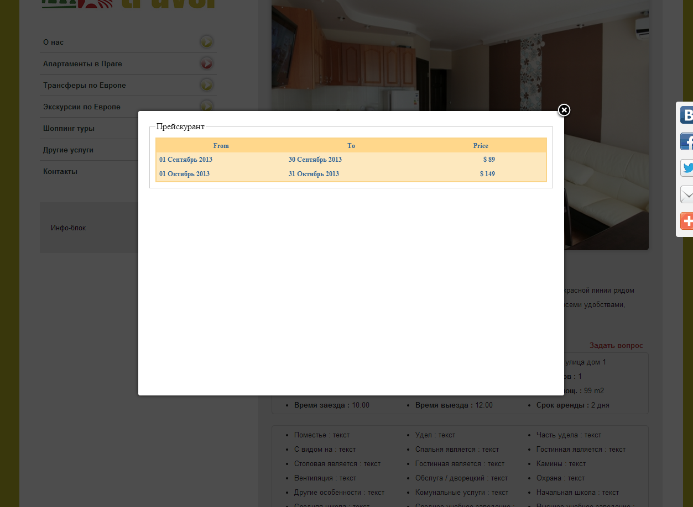
Task: Click the Инфо-блок text
Action: tap(68, 228)
